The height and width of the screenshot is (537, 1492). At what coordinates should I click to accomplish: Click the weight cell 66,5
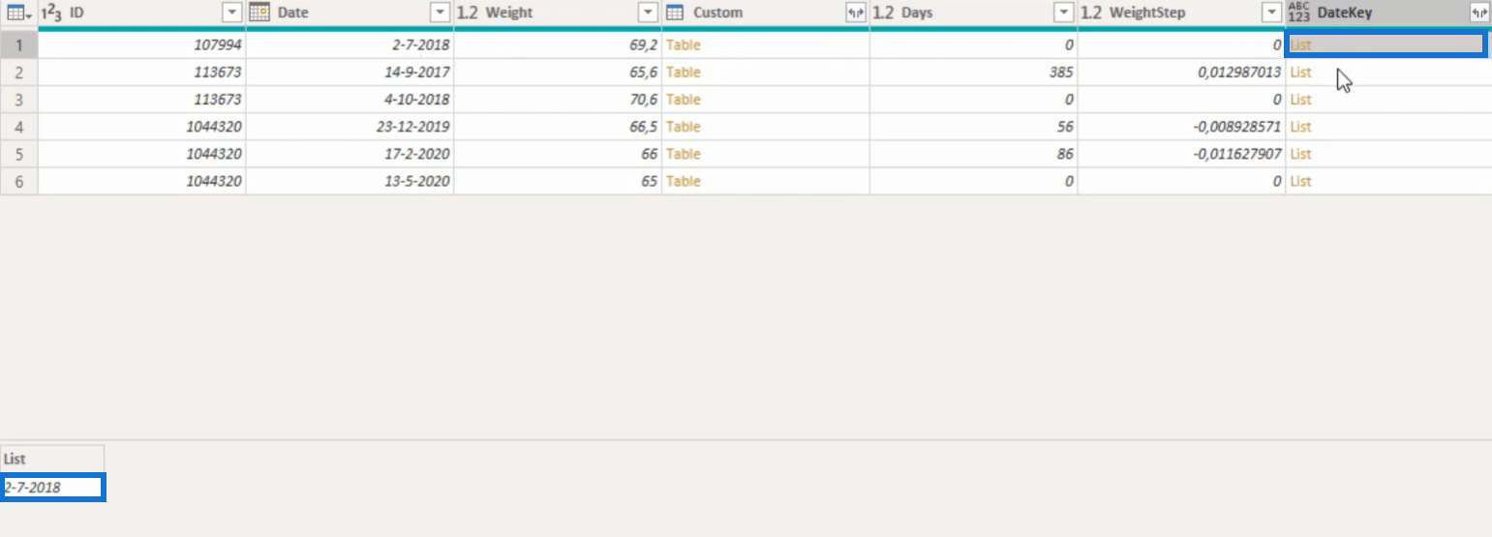[x=558, y=127]
